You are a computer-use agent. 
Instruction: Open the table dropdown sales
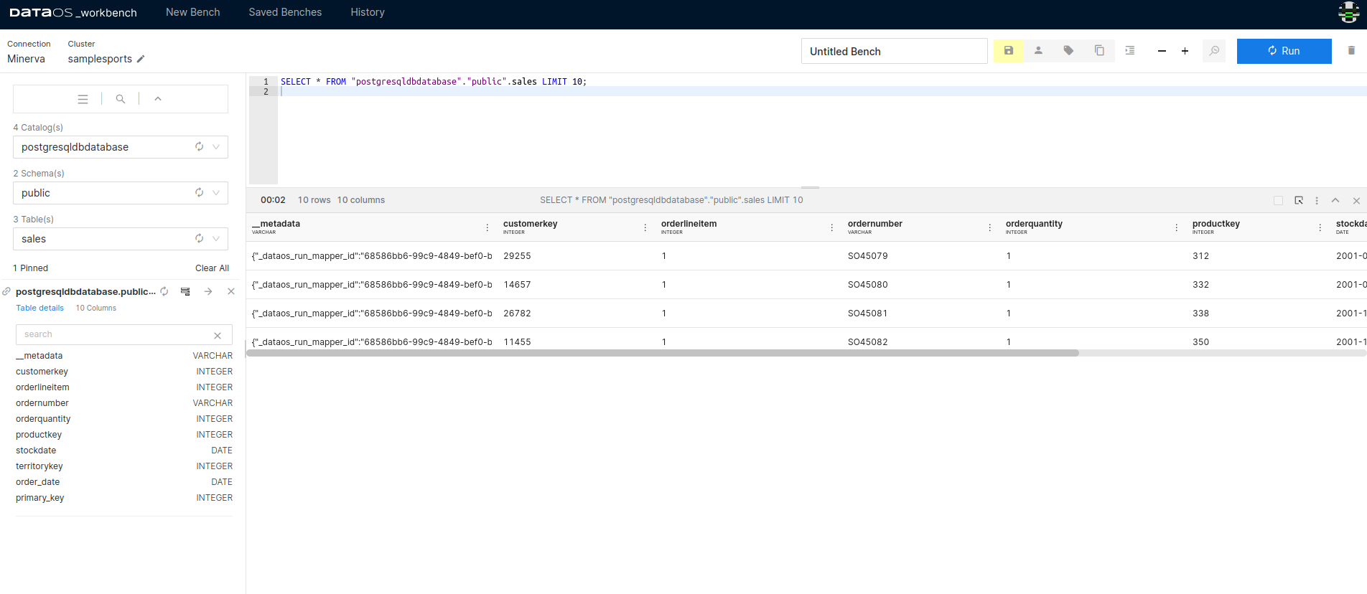(x=121, y=239)
